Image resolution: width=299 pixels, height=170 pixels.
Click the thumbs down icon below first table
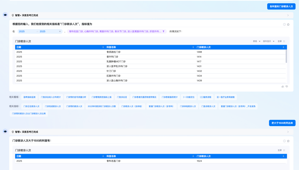pos(287,87)
